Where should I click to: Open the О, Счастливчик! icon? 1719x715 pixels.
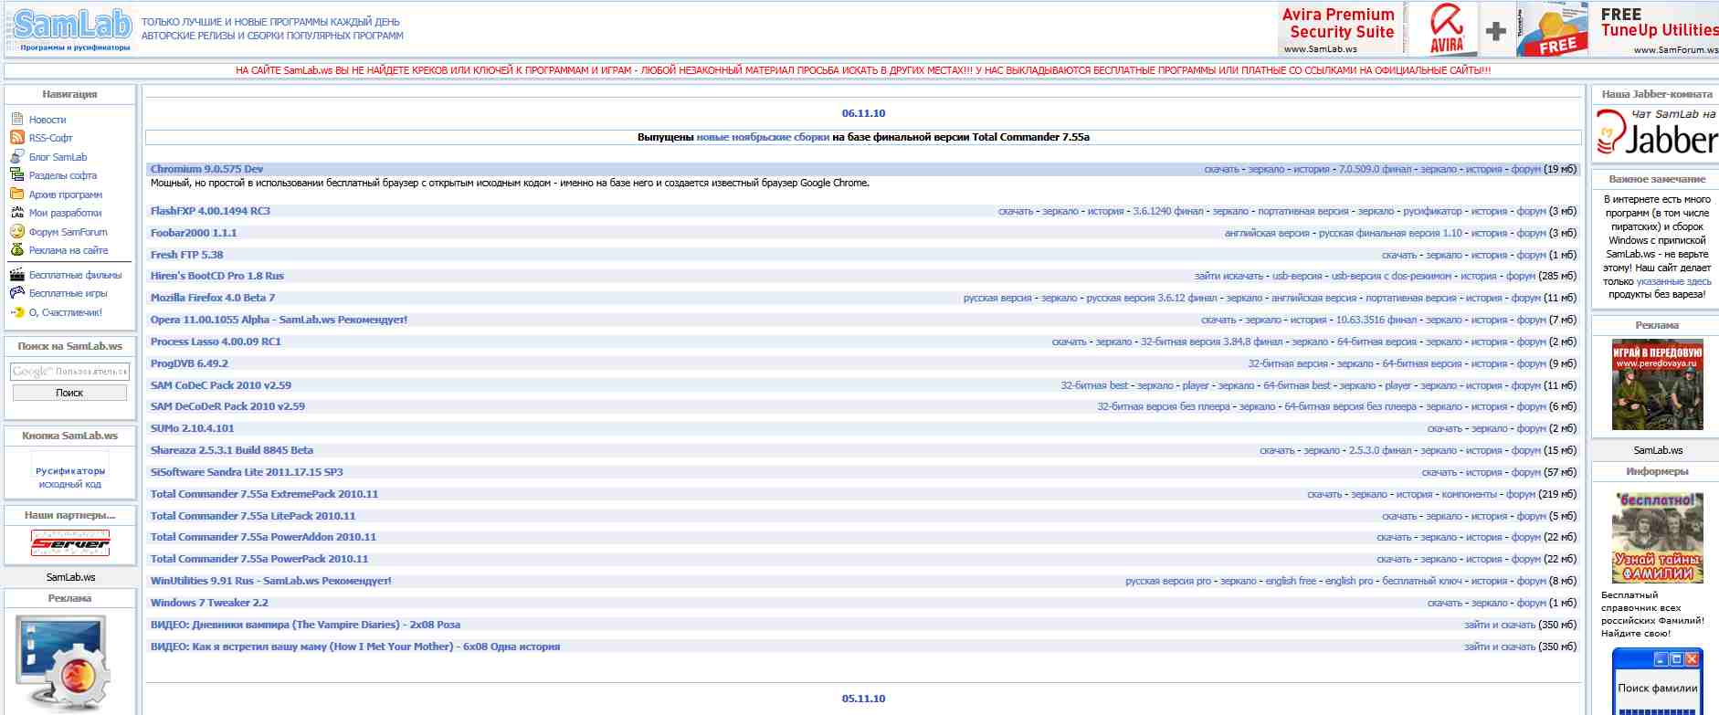(x=17, y=311)
